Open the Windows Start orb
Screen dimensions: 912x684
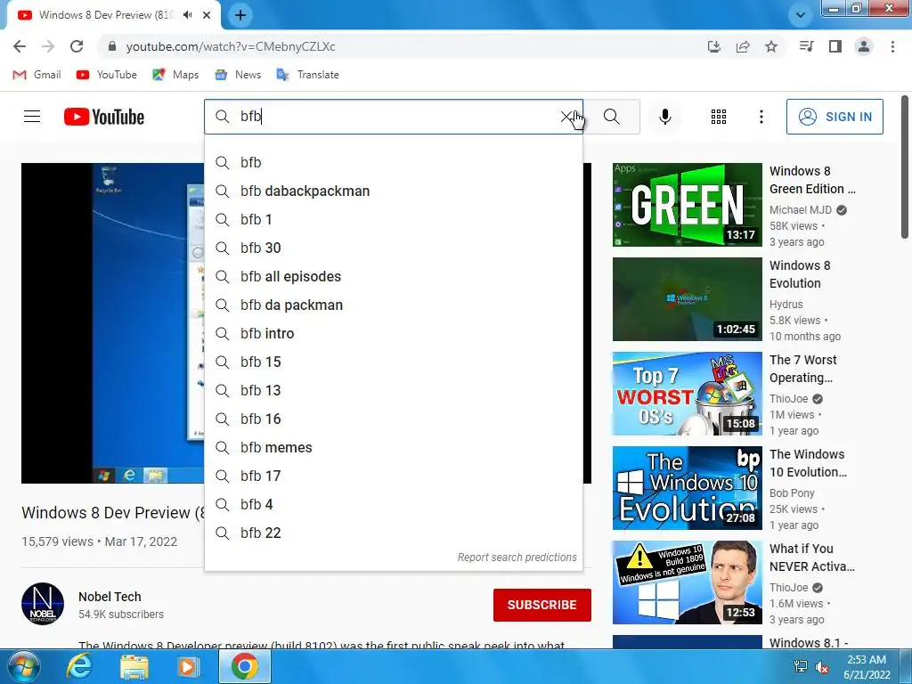coord(23,666)
